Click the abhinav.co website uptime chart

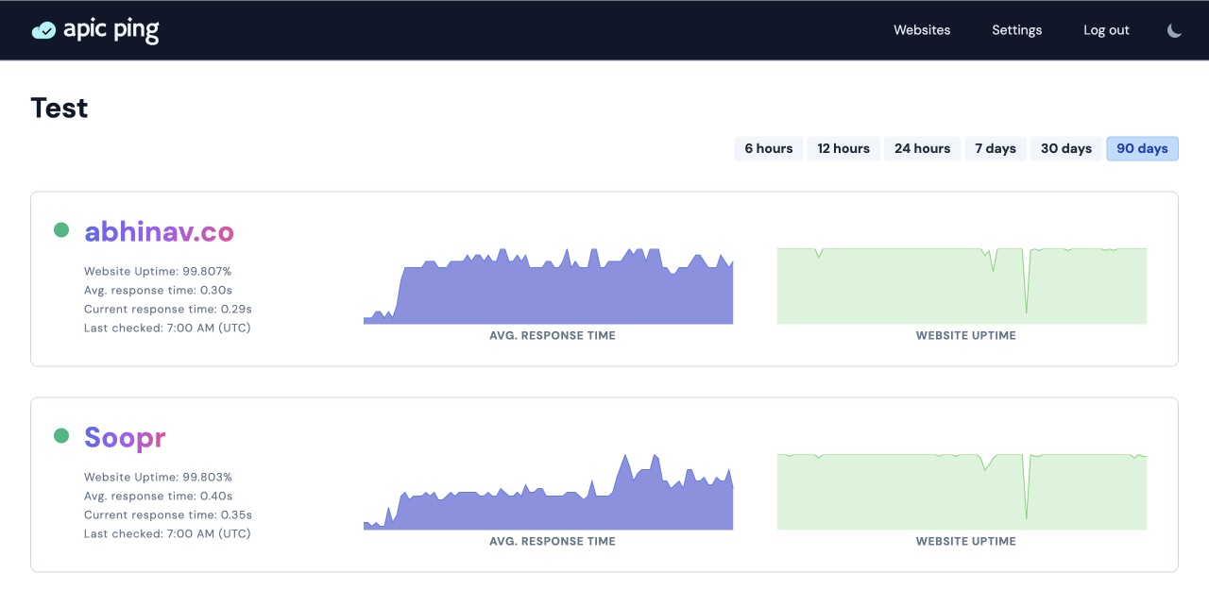click(962, 286)
